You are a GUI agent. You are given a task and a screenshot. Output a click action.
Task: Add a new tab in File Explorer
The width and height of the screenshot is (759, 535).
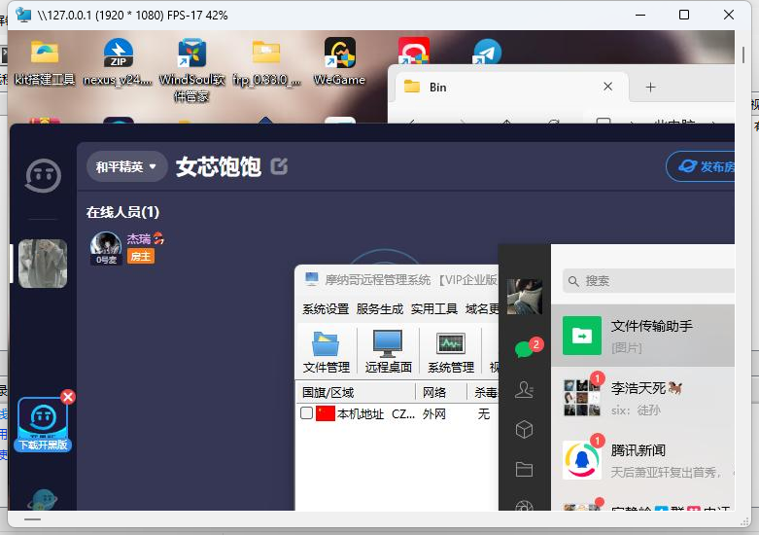pos(650,88)
